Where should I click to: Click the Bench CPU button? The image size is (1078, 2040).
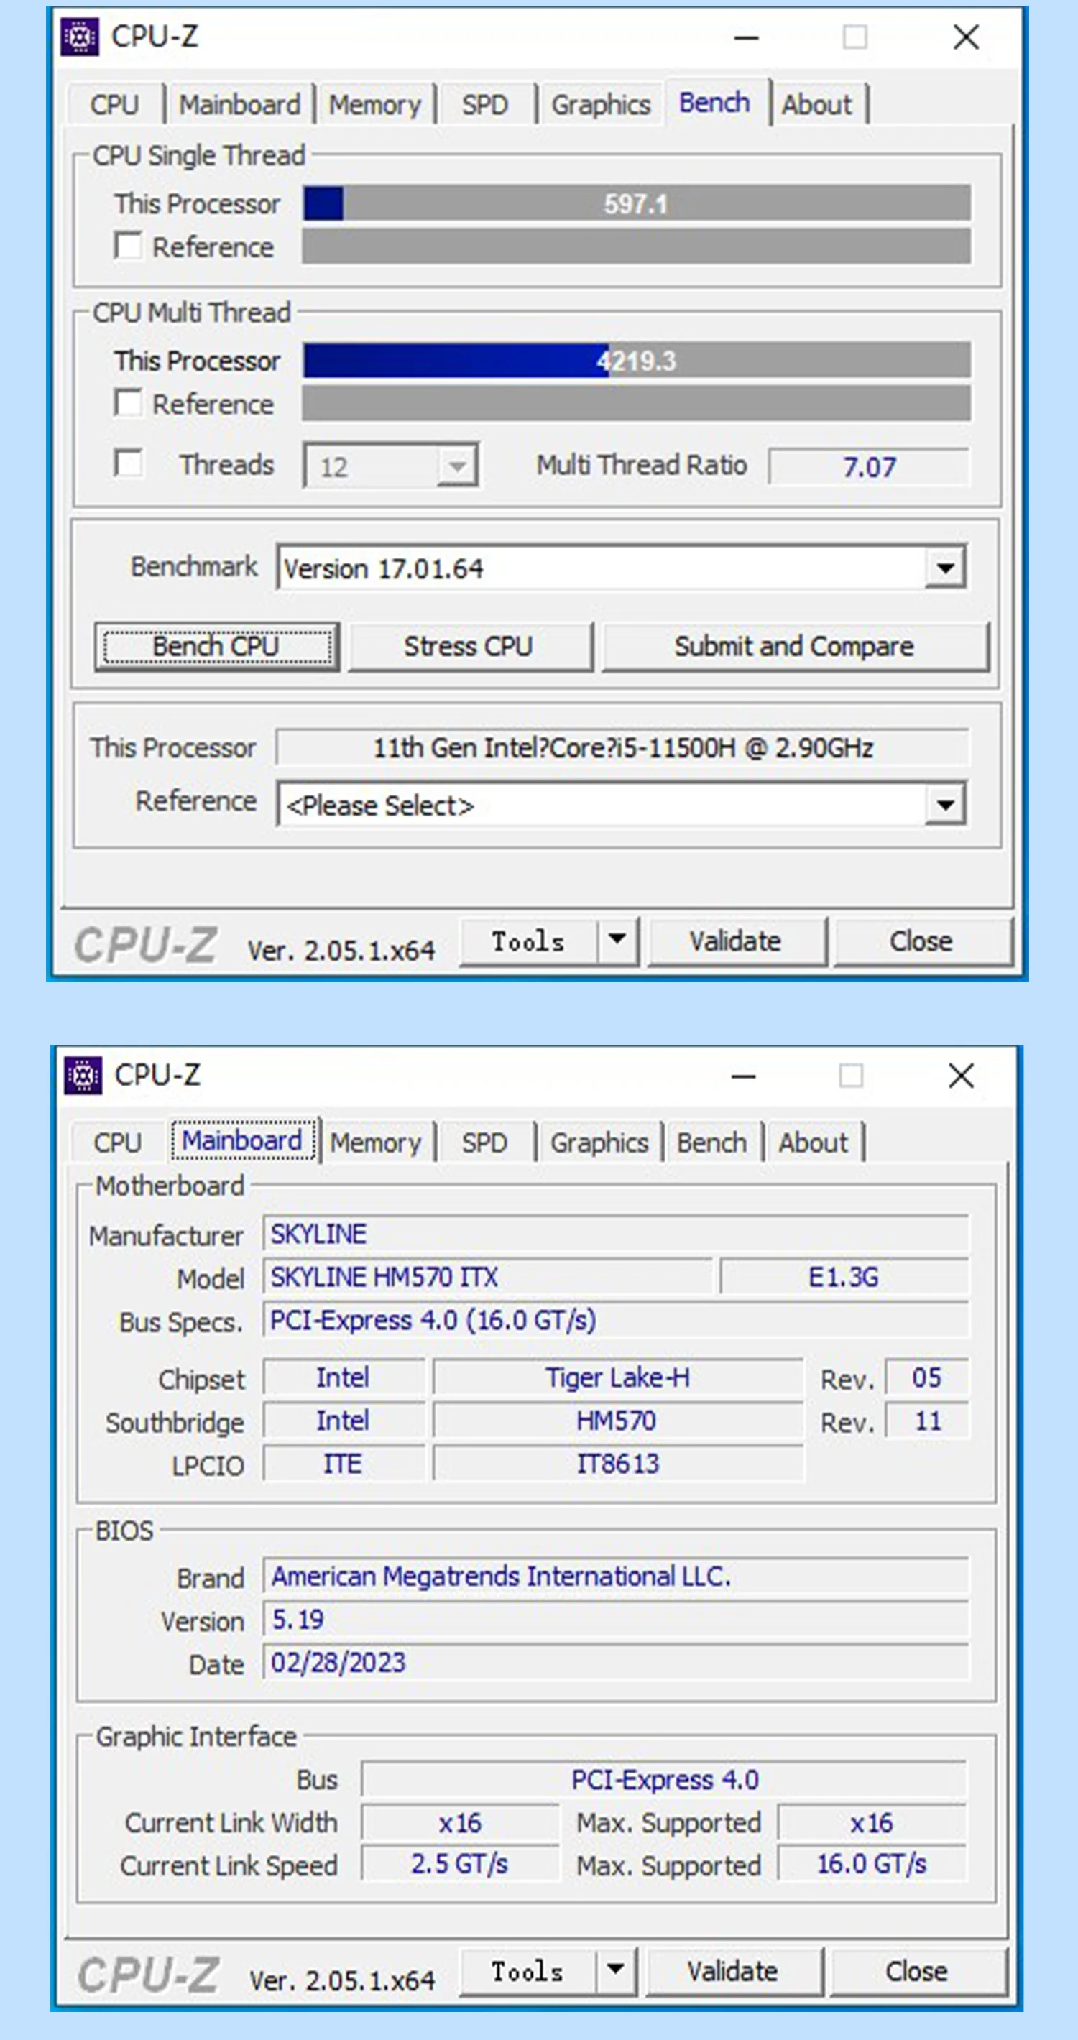[x=216, y=646]
